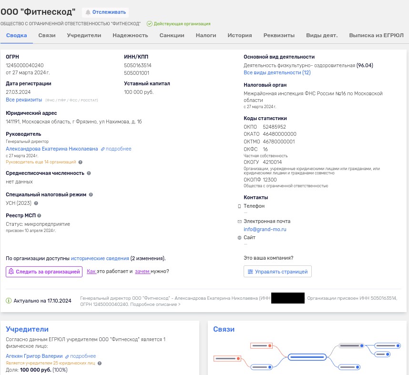Click the ОКОГУ code 4210014

272,162
